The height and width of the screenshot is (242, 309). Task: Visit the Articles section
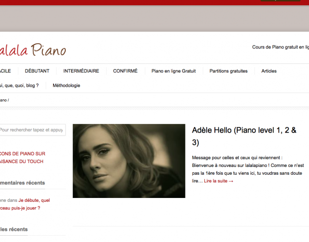coord(269,71)
